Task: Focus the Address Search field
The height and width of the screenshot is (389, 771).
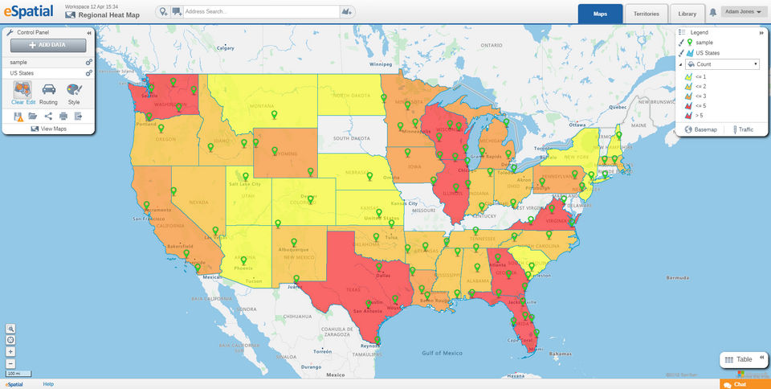Action: 261,11
